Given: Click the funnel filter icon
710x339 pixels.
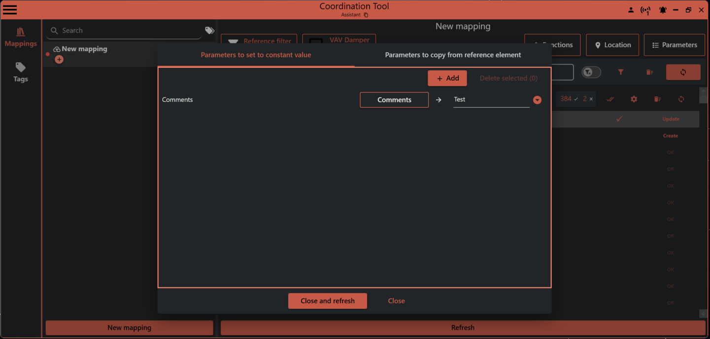Looking at the screenshot, I should [620, 72].
